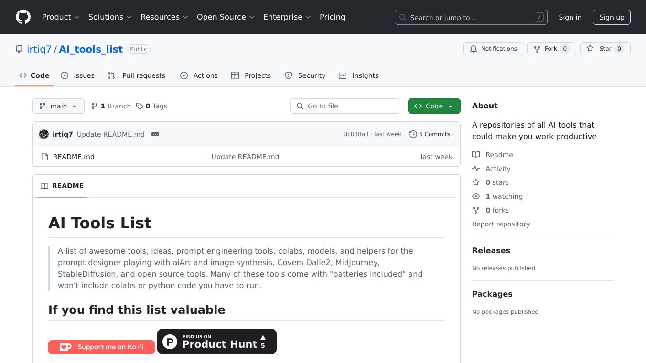Open the 5 Commits history
The width and height of the screenshot is (646, 363).
pyautogui.click(x=430, y=134)
